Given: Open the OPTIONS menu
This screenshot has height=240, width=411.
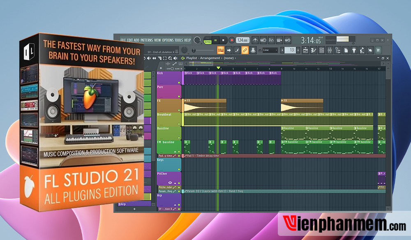Looking at the screenshot, I should coord(168,40).
